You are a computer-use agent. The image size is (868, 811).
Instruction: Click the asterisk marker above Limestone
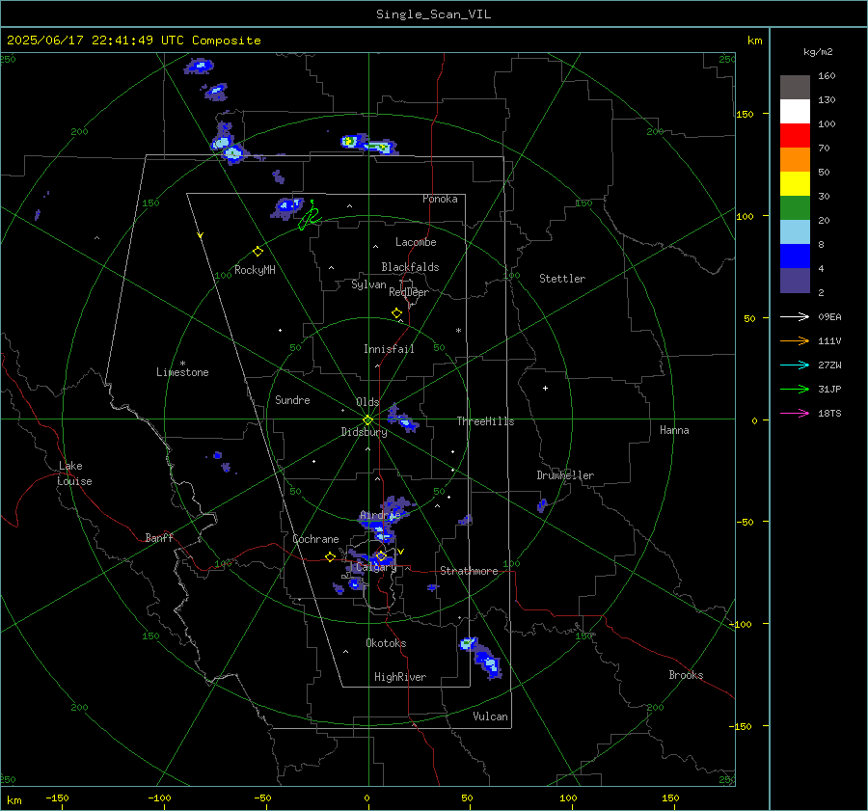pyautogui.click(x=182, y=364)
